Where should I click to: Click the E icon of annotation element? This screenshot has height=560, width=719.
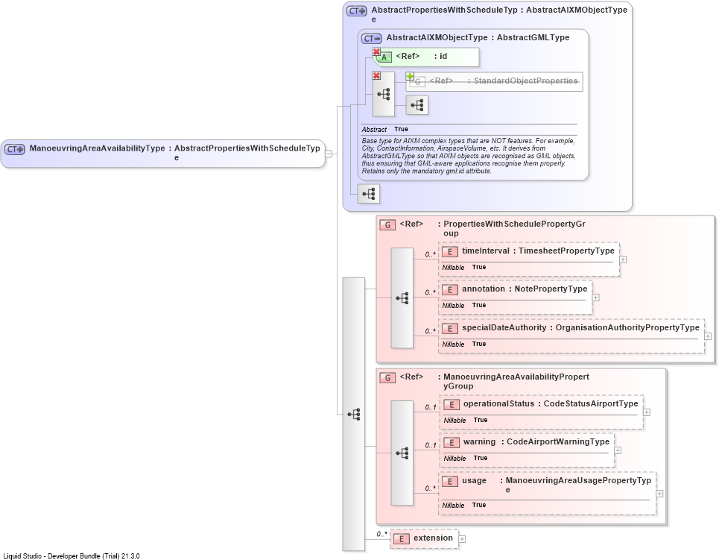point(450,289)
